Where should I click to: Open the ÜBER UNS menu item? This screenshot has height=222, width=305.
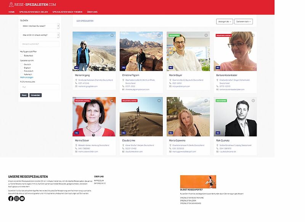(x=91, y=12)
